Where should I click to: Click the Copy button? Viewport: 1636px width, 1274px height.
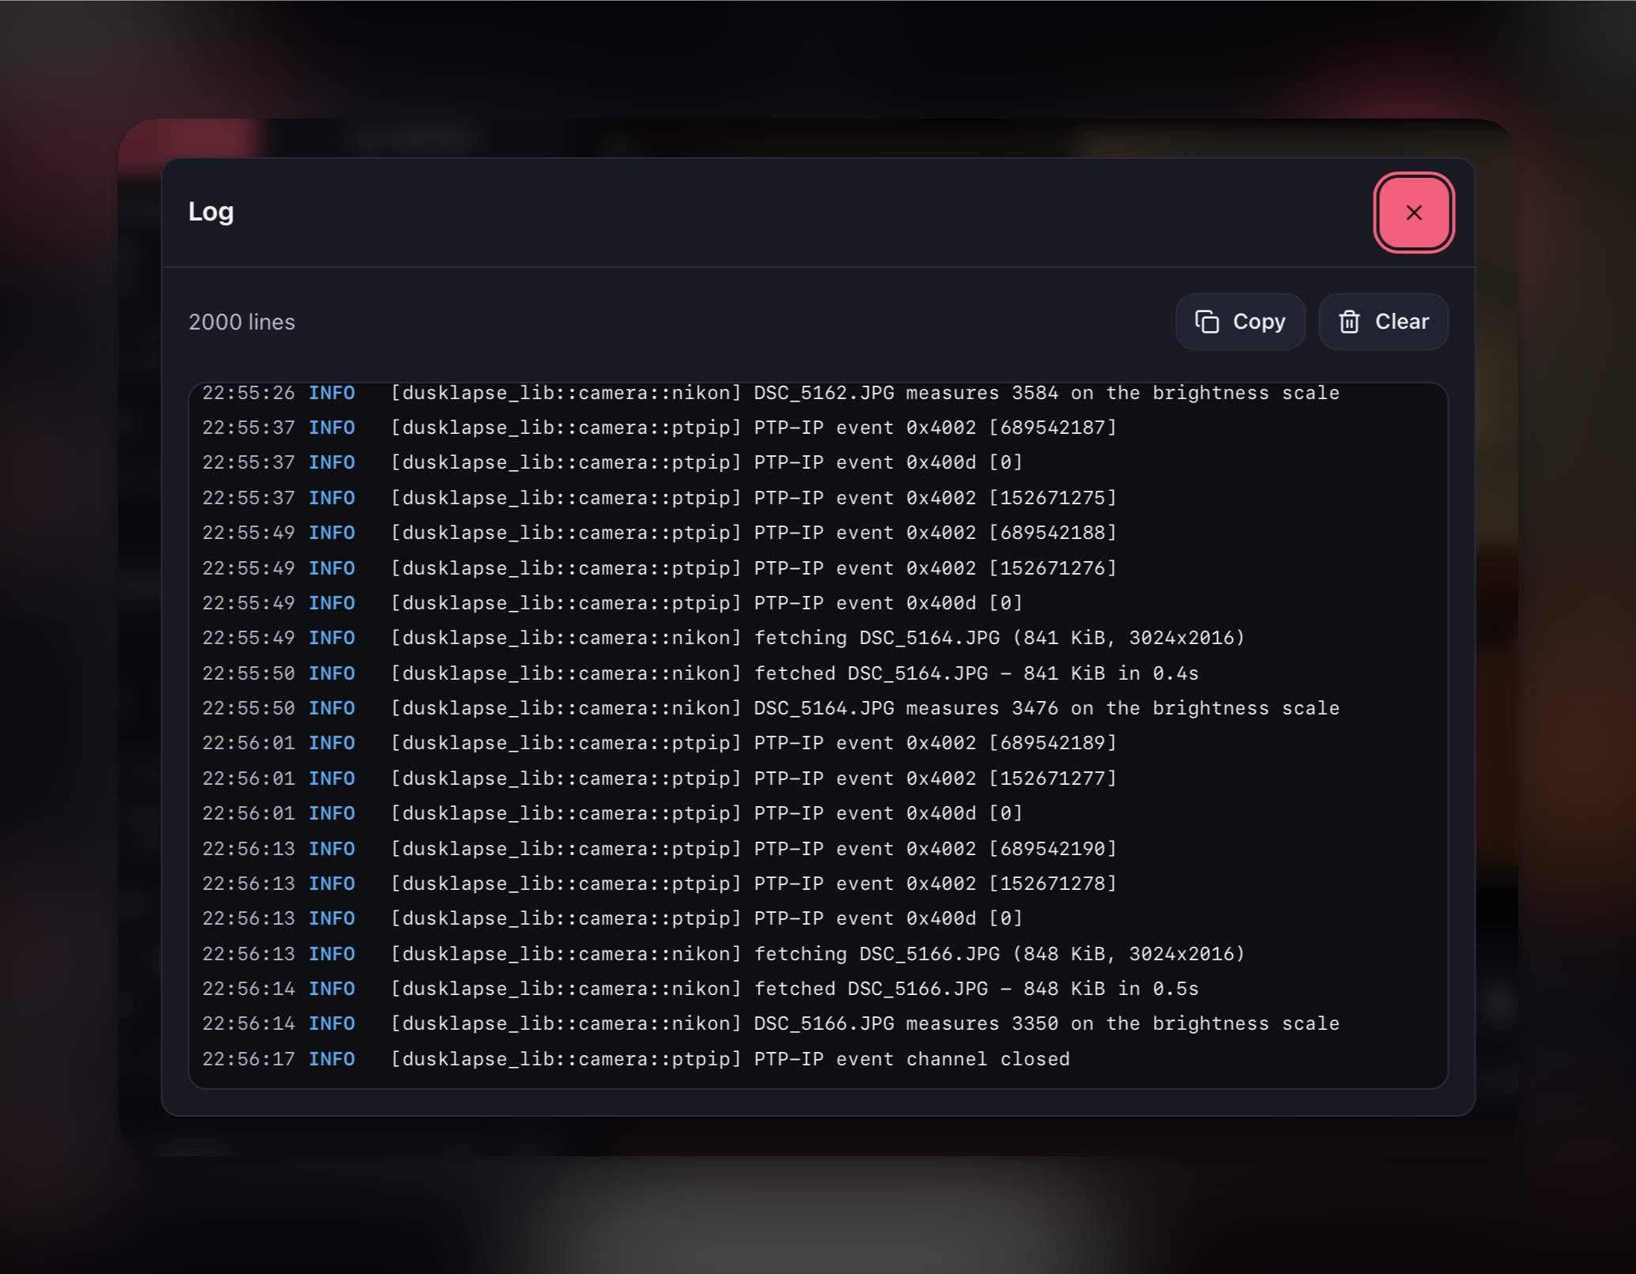(1240, 322)
